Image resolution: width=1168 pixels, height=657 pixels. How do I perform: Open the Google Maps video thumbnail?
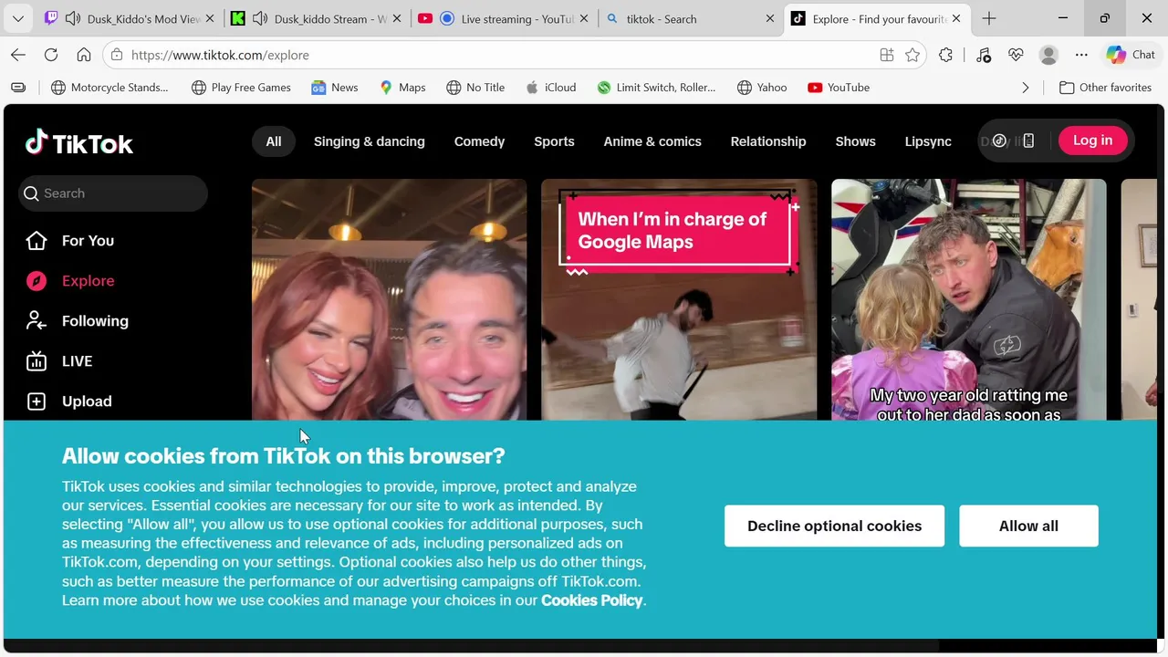(679, 299)
